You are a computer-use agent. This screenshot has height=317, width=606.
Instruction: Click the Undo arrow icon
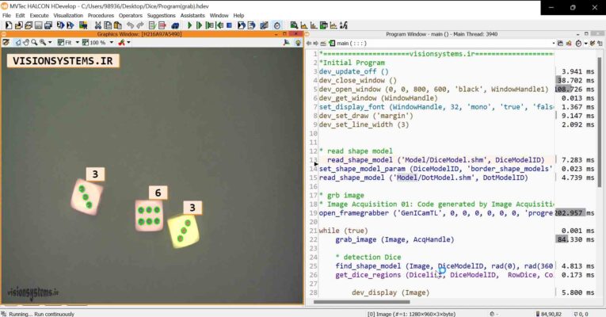coord(130,25)
